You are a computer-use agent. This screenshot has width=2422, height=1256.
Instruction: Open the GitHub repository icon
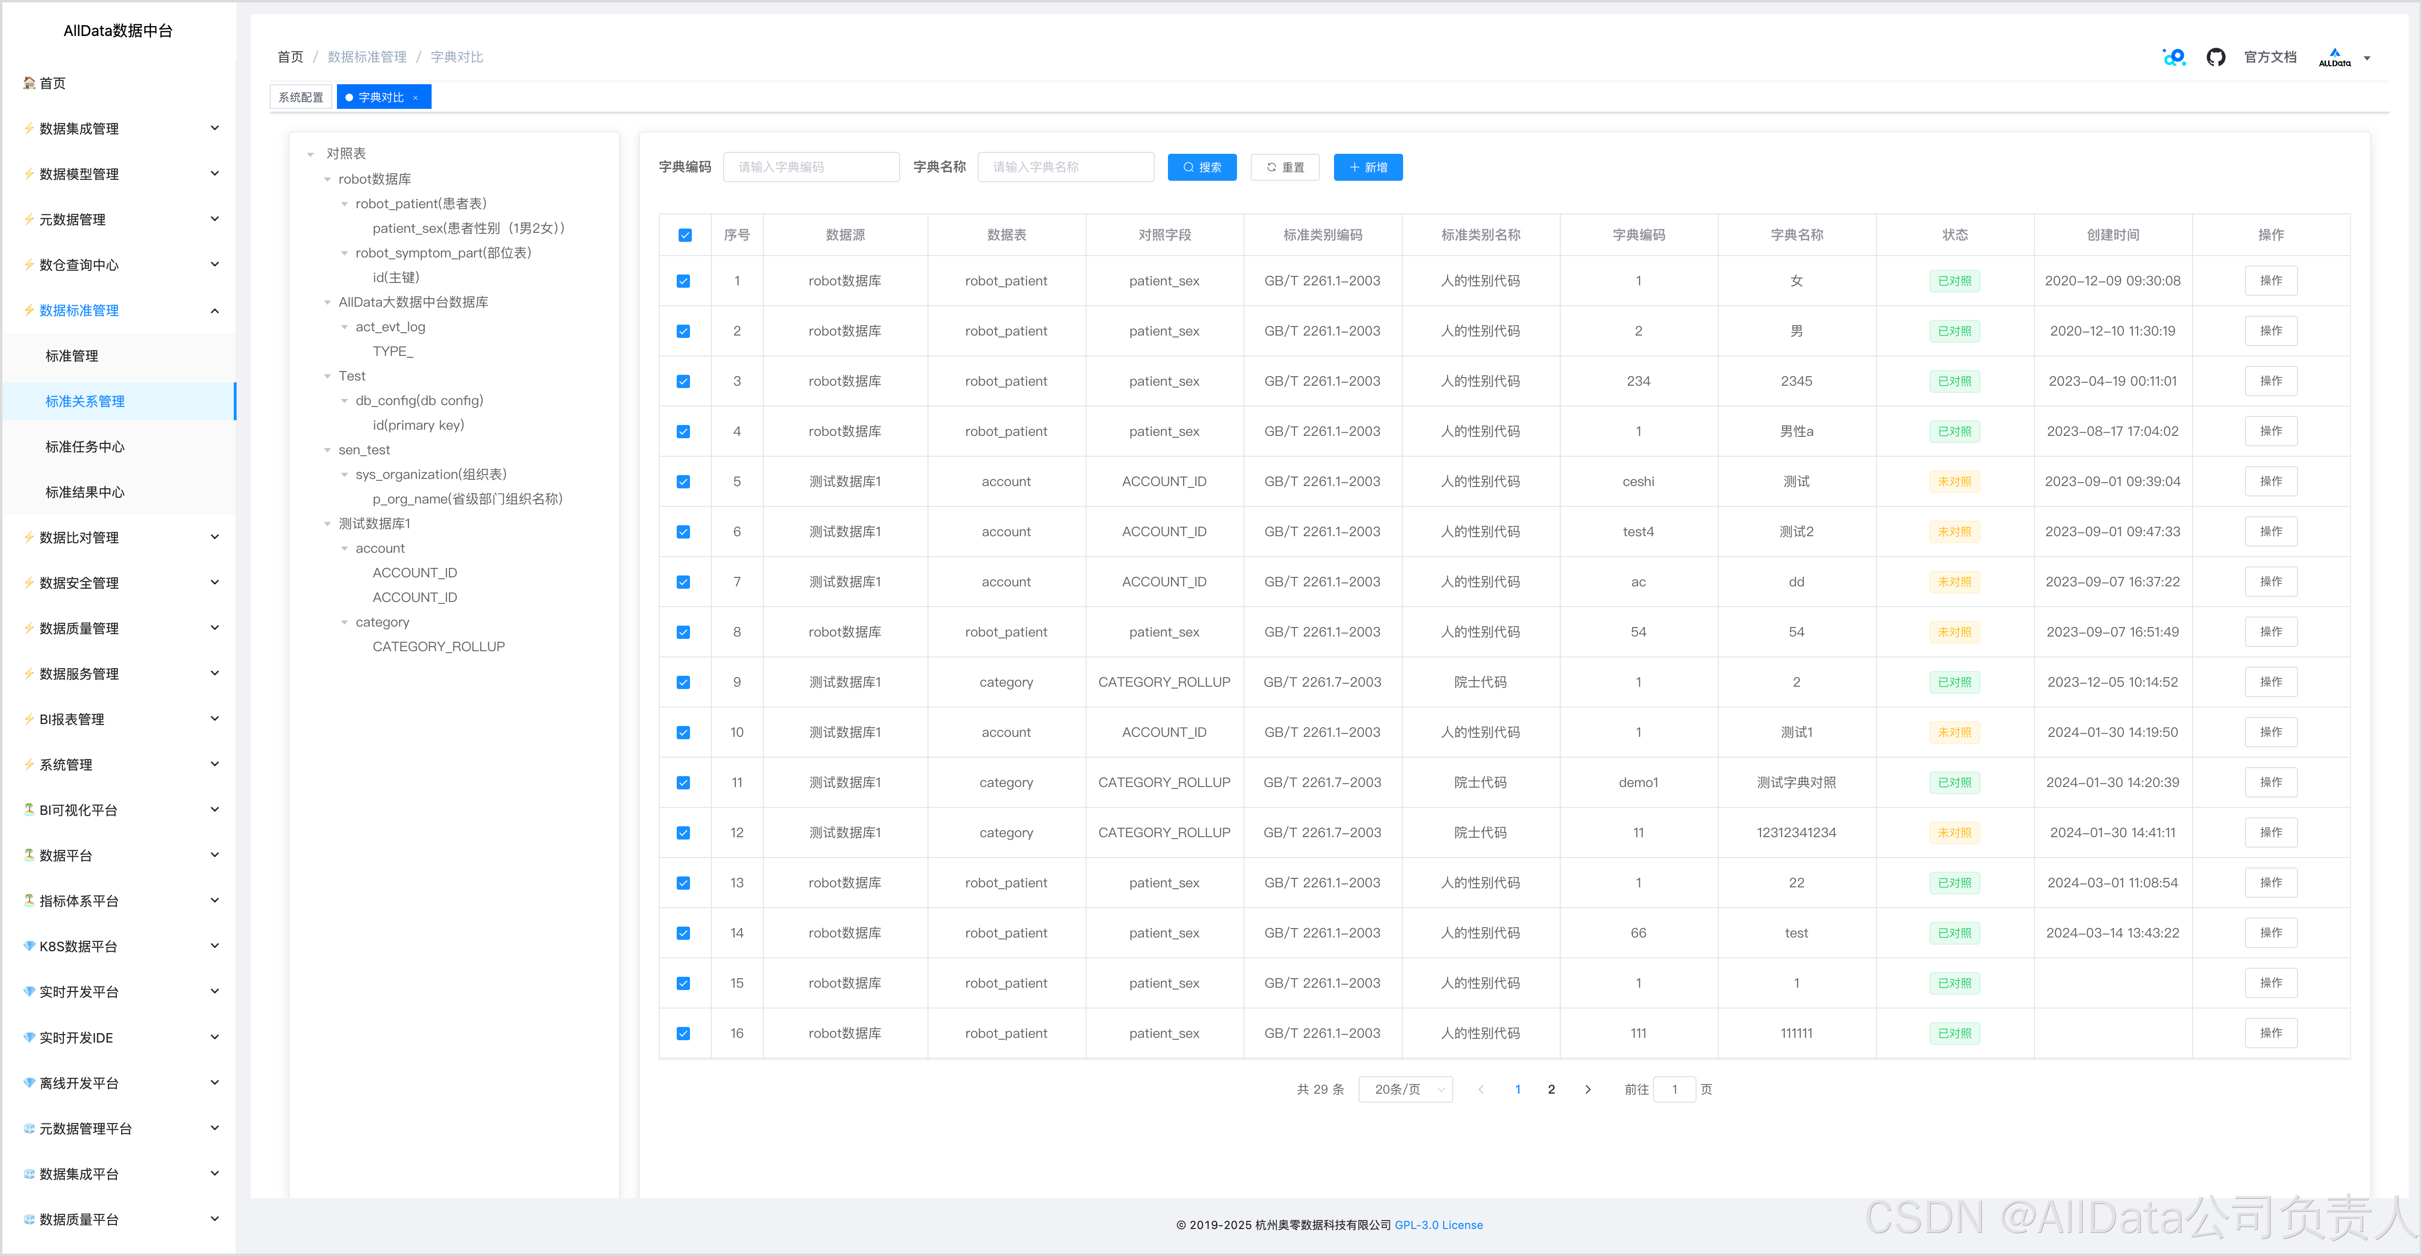[x=2215, y=57]
